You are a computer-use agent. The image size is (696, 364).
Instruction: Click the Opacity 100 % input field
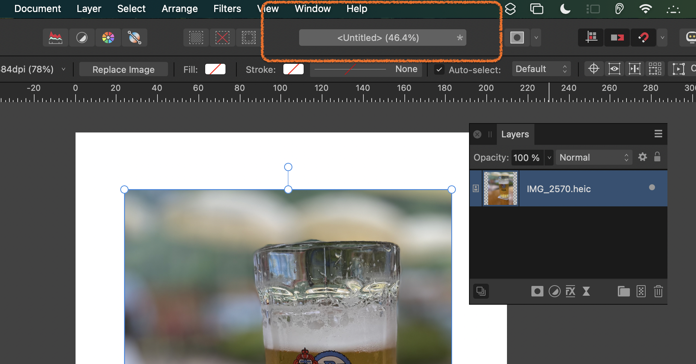pyautogui.click(x=527, y=158)
